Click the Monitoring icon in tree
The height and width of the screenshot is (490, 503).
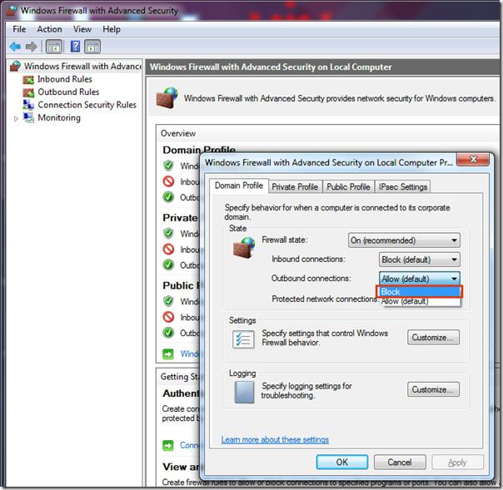[x=28, y=117]
